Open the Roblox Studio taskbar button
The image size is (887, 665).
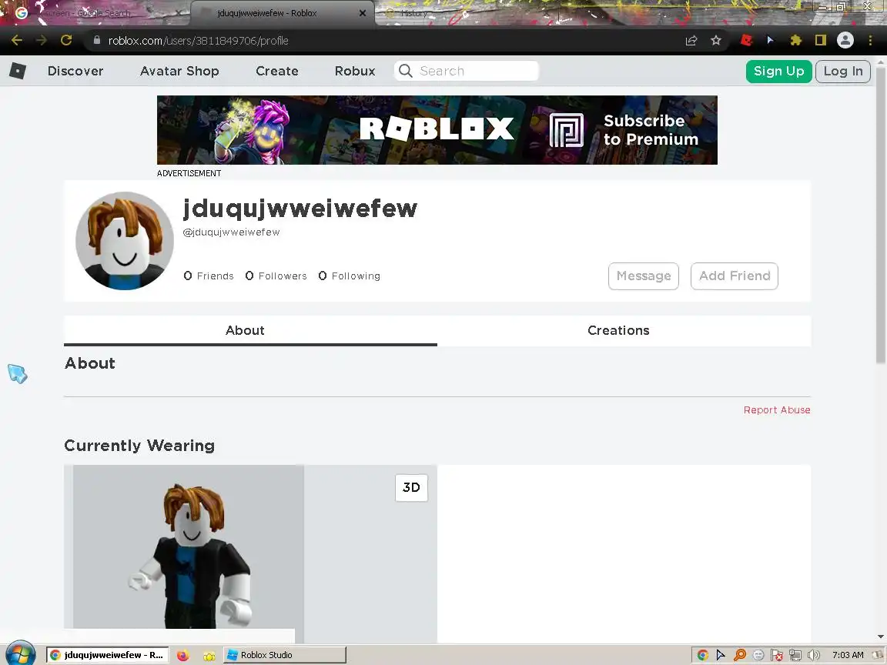pyautogui.click(x=285, y=655)
